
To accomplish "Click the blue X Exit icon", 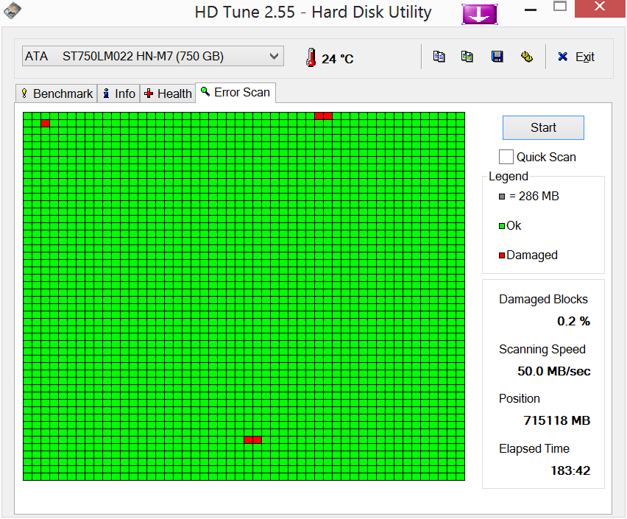I will [x=563, y=57].
